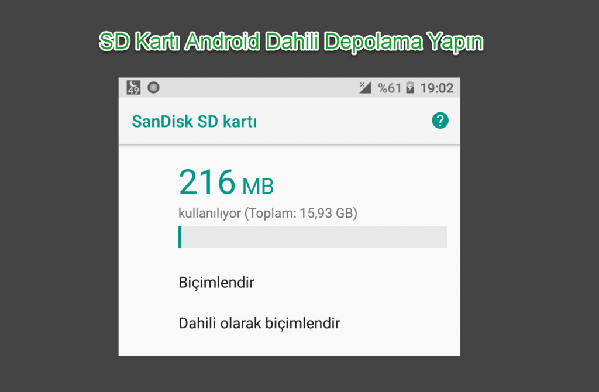The image size is (599, 392).
Task: Tap the MB unit label
Action: [258, 187]
